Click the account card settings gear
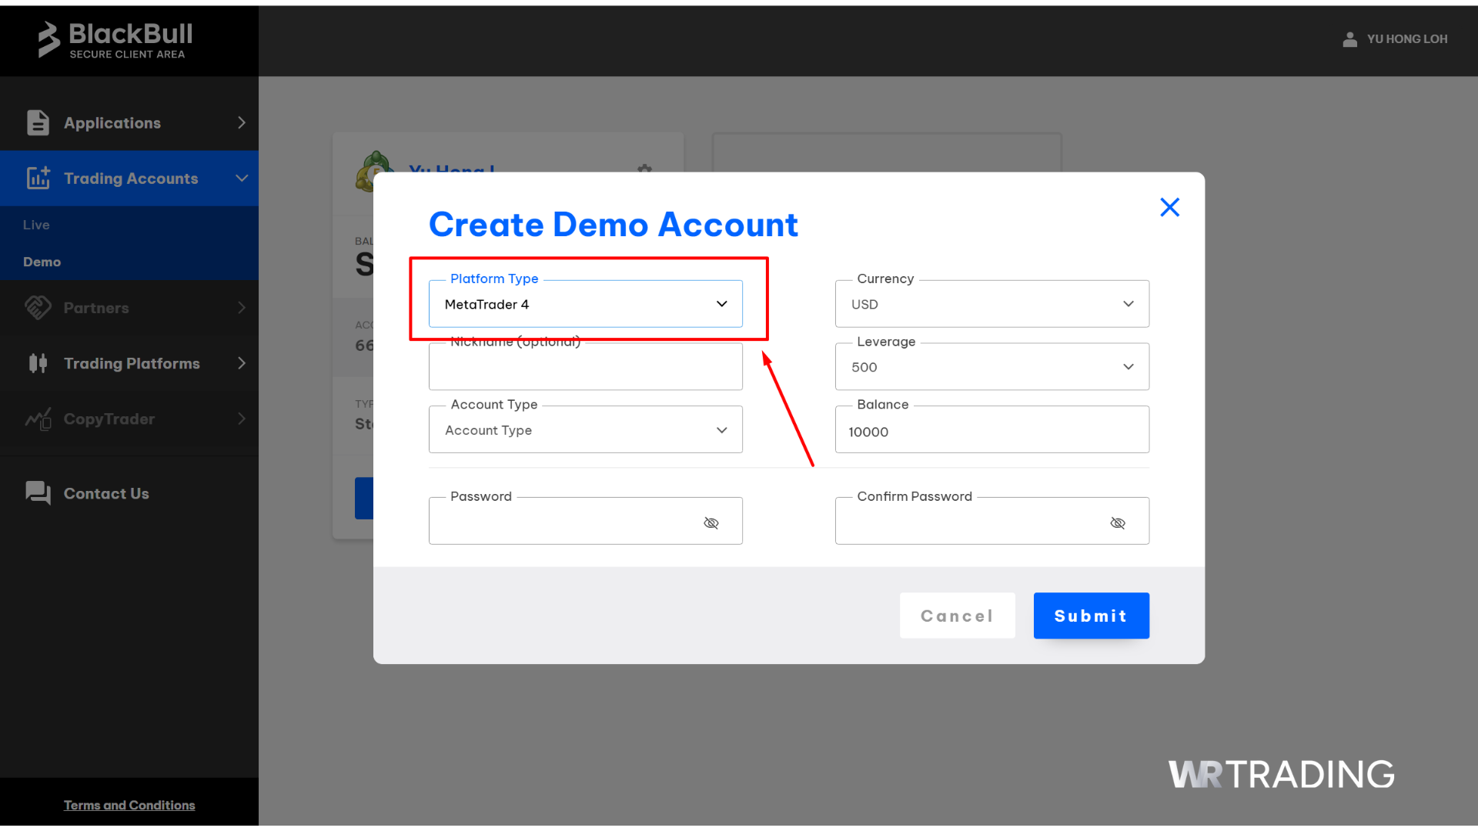 click(645, 168)
